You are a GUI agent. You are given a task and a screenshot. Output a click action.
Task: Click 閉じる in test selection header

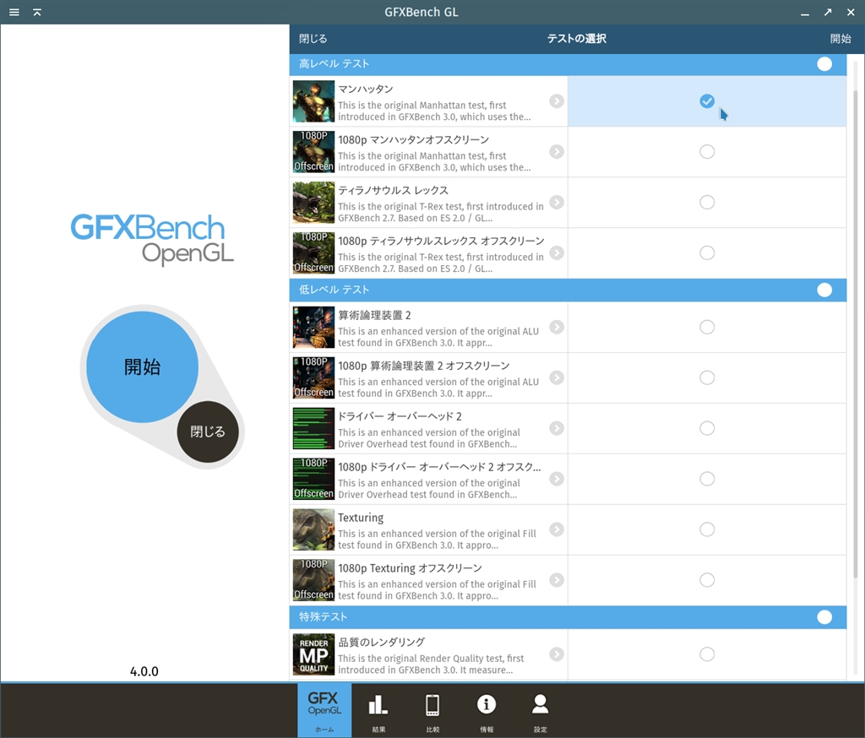tap(313, 39)
